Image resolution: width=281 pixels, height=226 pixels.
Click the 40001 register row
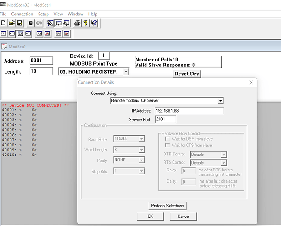coord(19,110)
